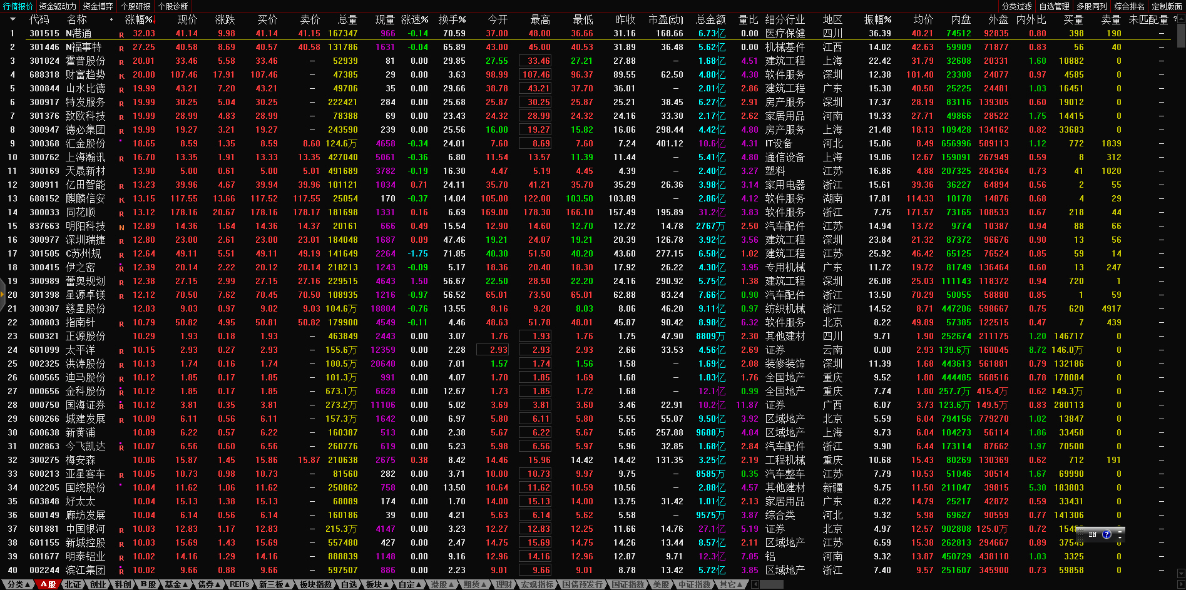Click the N marker beside 明阳科技
The image size is (1186, 590).
pyautogui.click(x=121, y=227)
